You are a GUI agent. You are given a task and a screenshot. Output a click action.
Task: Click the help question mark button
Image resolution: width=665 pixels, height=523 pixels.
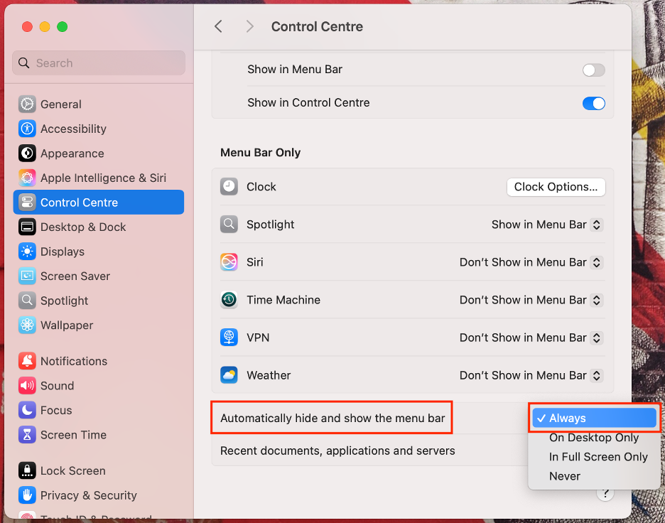[605, 492]
